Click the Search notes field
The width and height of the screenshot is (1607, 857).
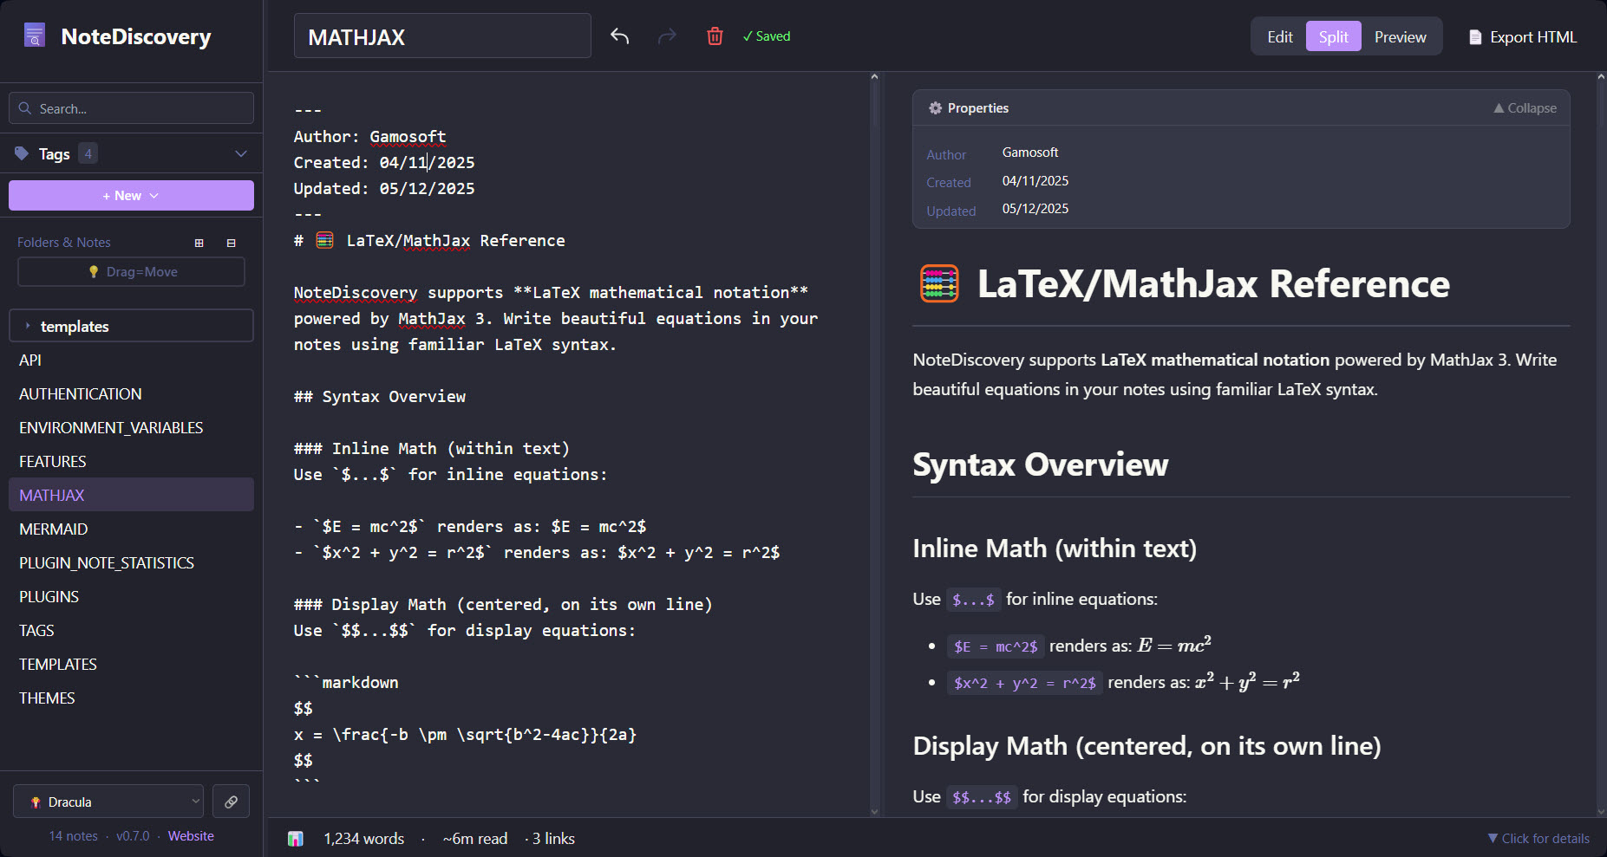(131, 108)
